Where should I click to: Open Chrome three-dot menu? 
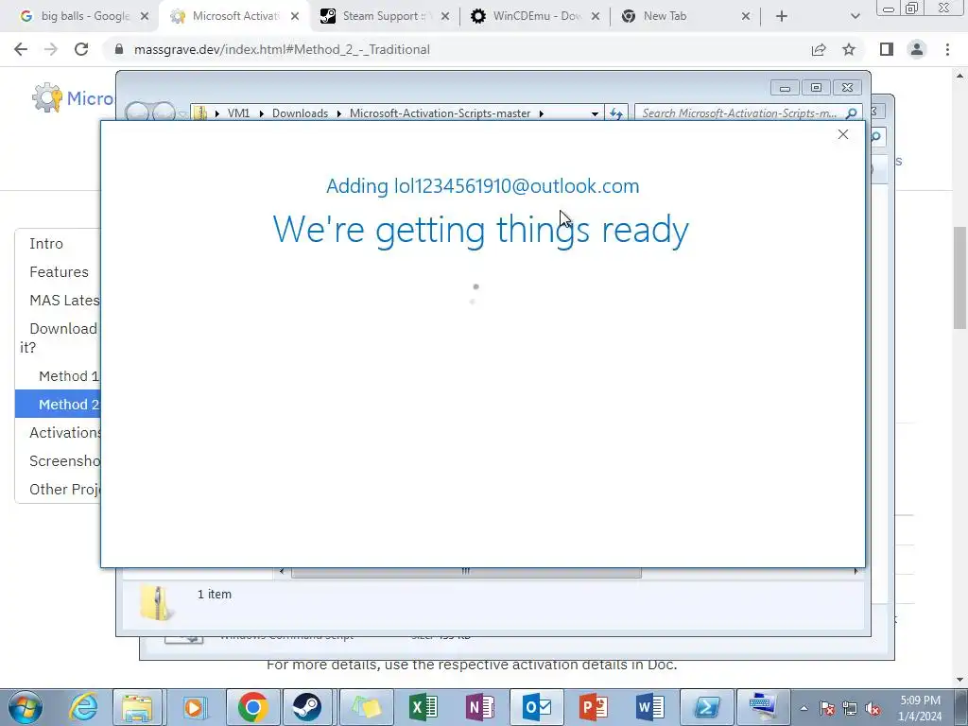(x=947, y=49)
